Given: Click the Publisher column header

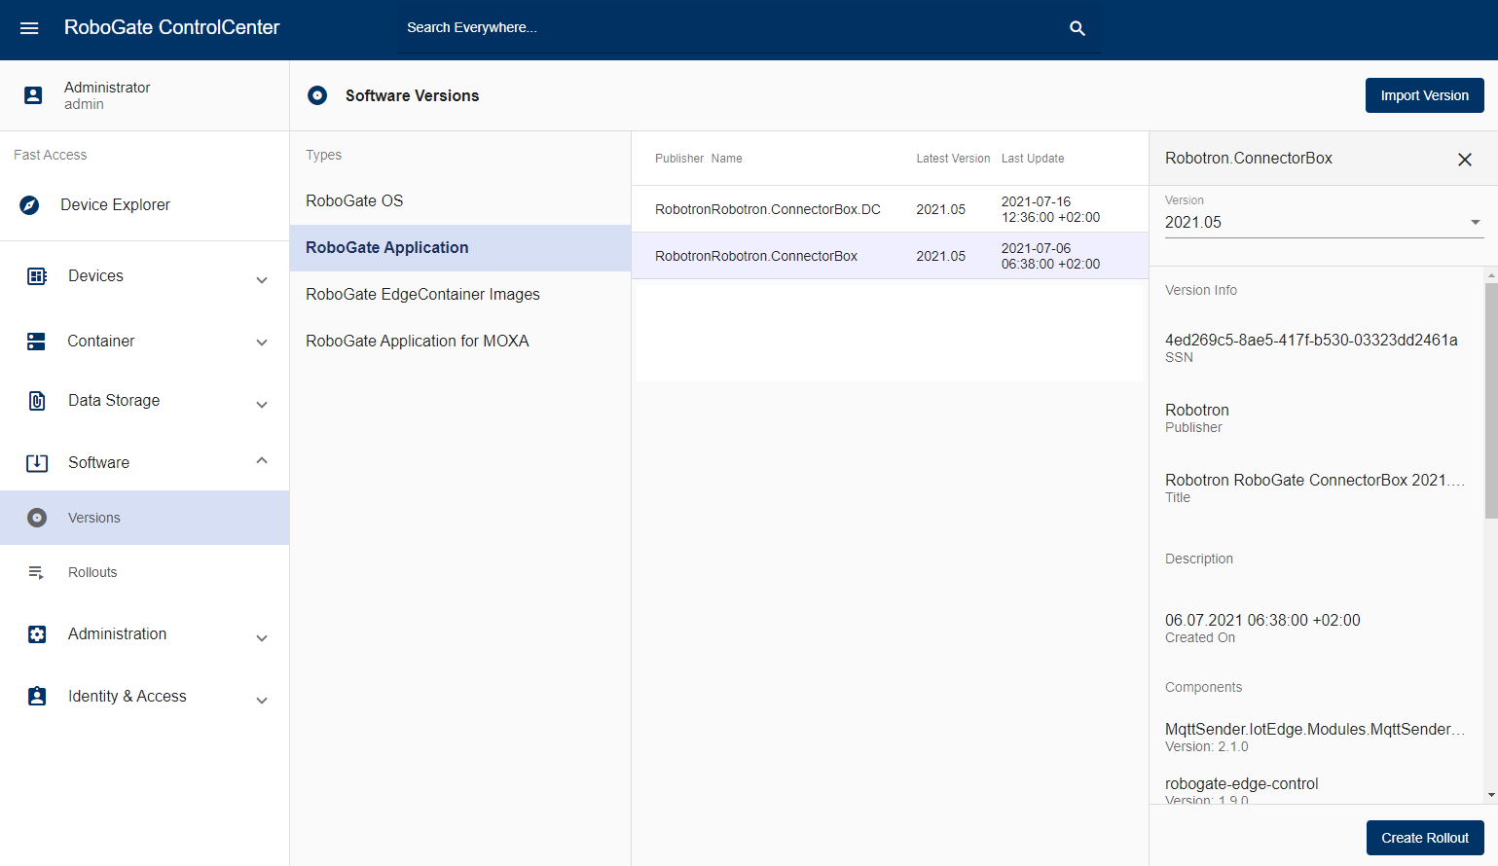Looking at the screenshot, I should pyautogui.click(x=679, y=159).
